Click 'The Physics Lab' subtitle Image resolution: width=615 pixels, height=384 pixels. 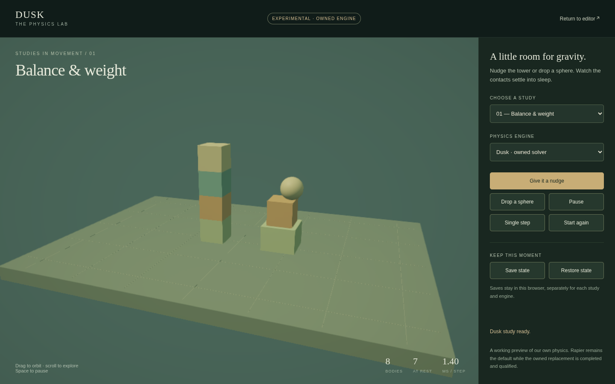pyautogui.click(x=42, y=24)
